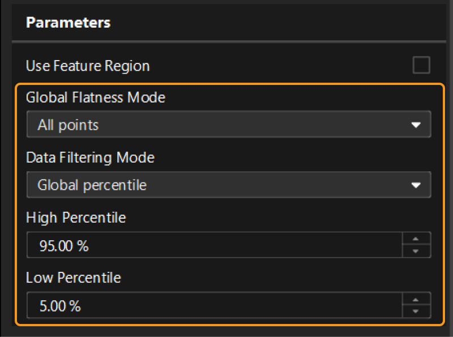
Task: Expand Data Filtering Mode dropdown arrow
Action: pyautogui.click(x=416, y=185)
